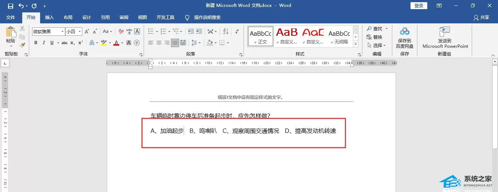Viewport: 498px width, 192px height.
Task: Click the red font color swatch
Action: pyautogui.click(x=116, y=43)
